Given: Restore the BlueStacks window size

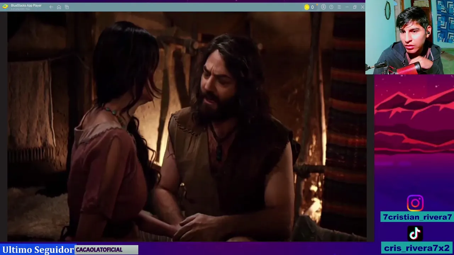Looking at the screenshot, I should (x=355, y=7).
